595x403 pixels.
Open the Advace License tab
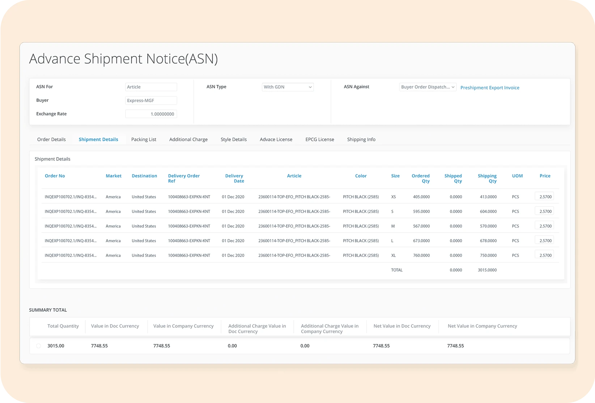276,139
